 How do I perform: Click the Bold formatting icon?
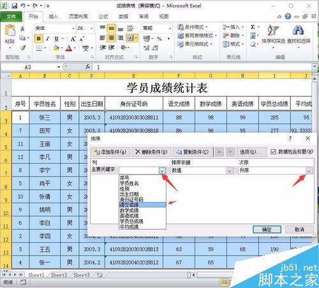(38, 39)
